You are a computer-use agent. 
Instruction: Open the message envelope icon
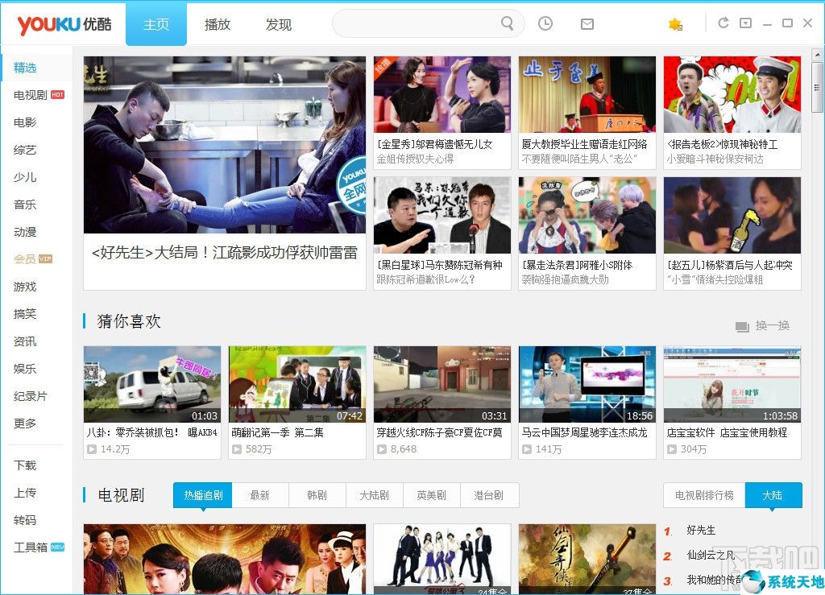point(587,23)
